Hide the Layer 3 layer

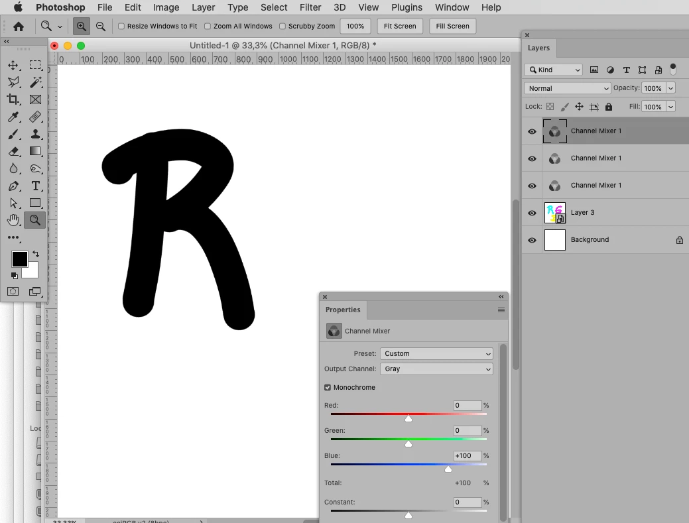(532, 213)
